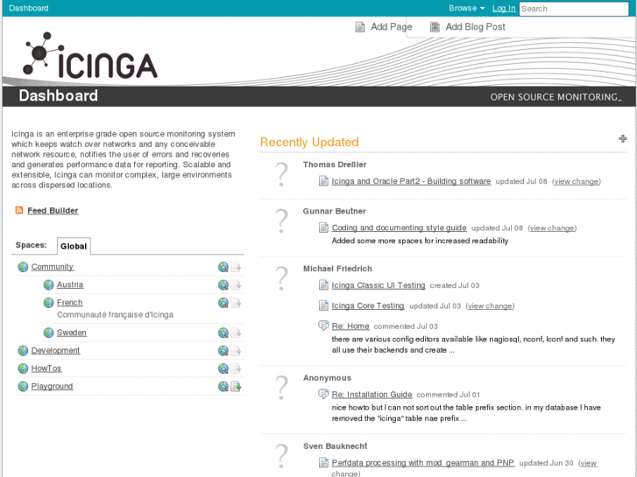Click page icon beside Icinga Classic UI Testing

tap(323, 285)
